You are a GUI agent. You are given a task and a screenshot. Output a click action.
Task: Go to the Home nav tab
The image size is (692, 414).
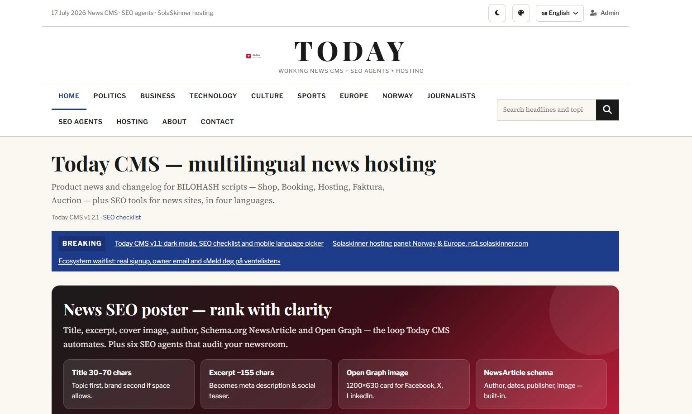(x=69, y=96)
